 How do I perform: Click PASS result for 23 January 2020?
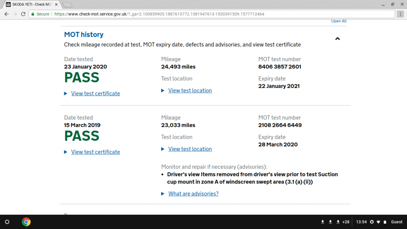coord(82,78)
